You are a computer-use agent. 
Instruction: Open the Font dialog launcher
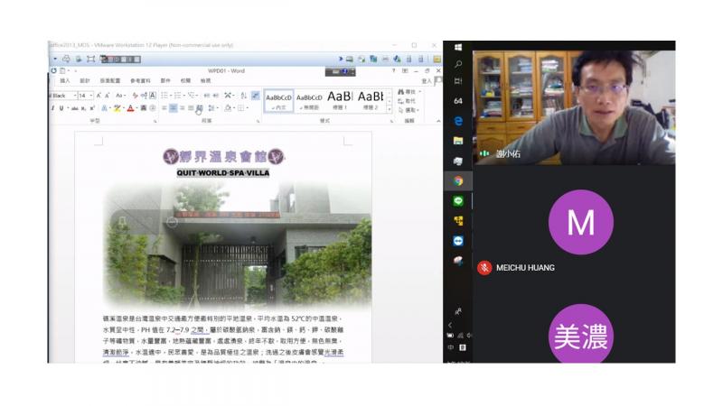155,121
